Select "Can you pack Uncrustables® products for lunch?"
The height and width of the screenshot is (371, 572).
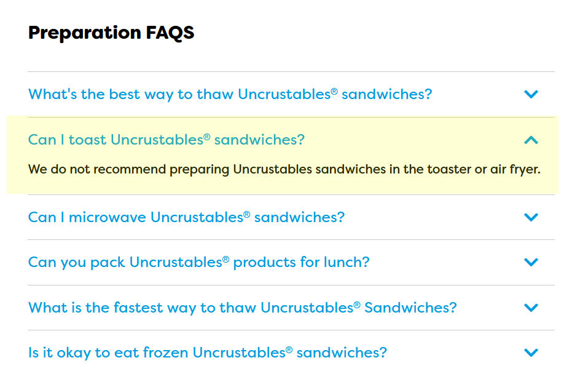(x=198, y=262)
